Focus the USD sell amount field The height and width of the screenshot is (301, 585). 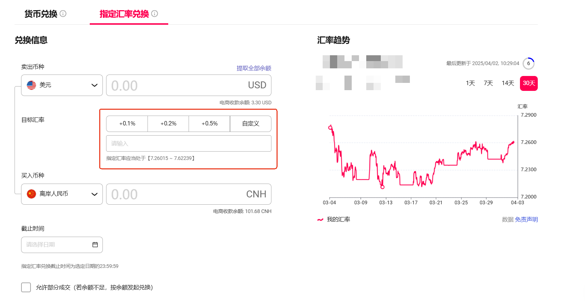[x=189, y=85]
